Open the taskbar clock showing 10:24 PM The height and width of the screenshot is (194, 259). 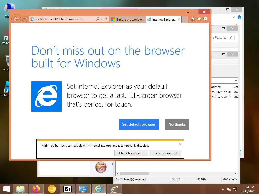pyautogui.click(x=248, y=189)
